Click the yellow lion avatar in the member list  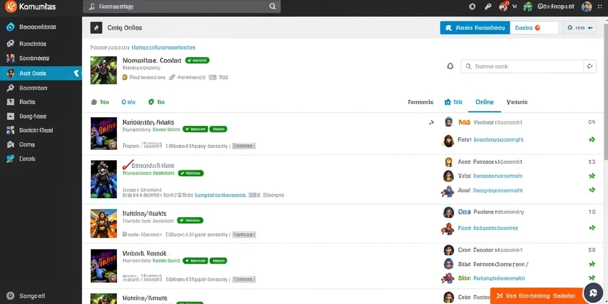coord(448,162)
